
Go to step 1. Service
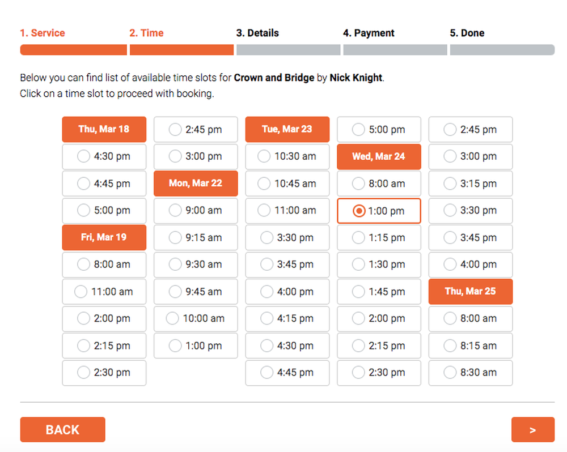43,33
